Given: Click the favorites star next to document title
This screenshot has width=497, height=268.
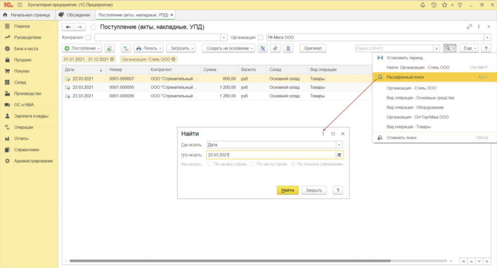Looking at the screenshot, I should click(x=93, y=27).
